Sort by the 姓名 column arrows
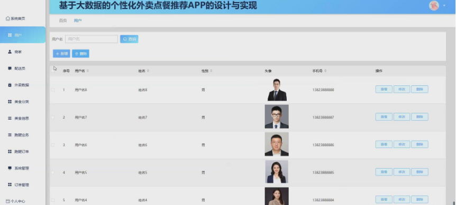Screen dimensions: 456x205 tap(148, 71)
